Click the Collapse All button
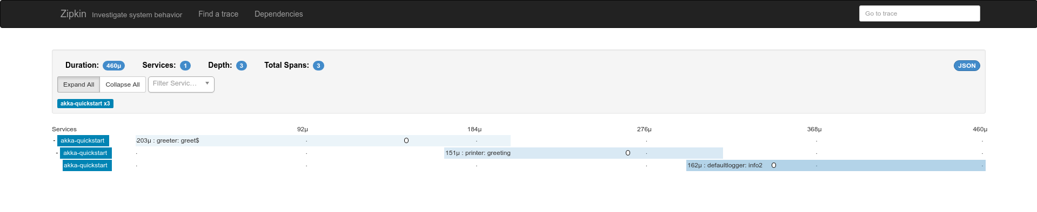Image resolution: width=1037 pixels, height=212 pixels. point(123,84)
